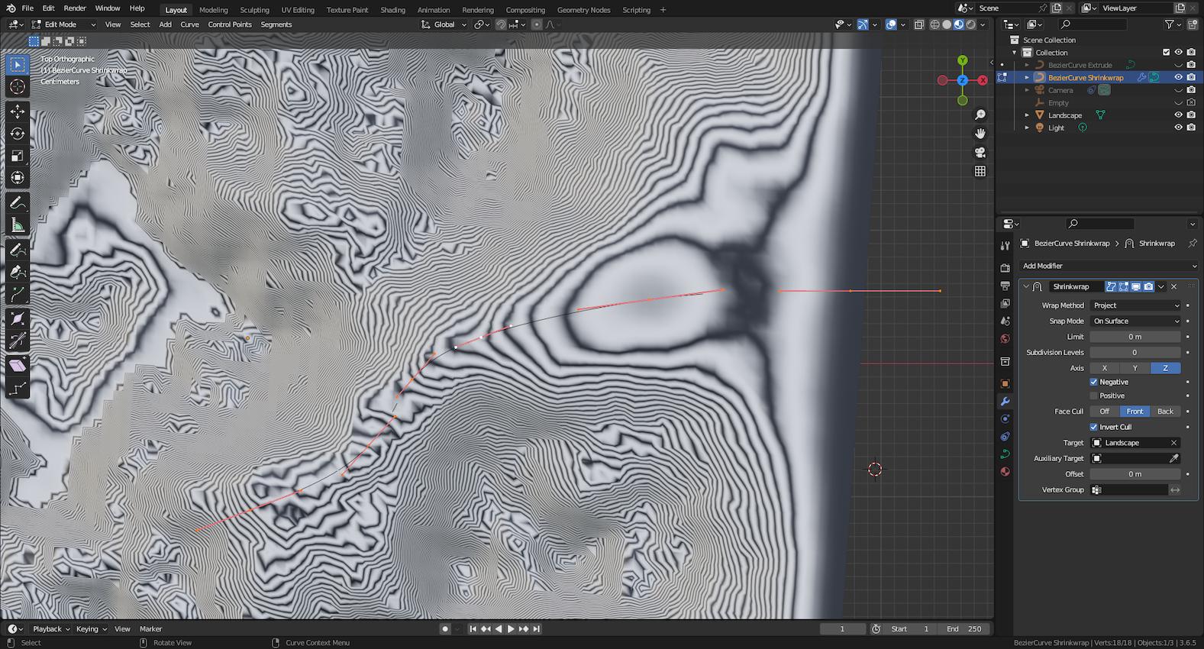
Task: Toggle camera view icon in viewport
Action: [x=980, y=152]
